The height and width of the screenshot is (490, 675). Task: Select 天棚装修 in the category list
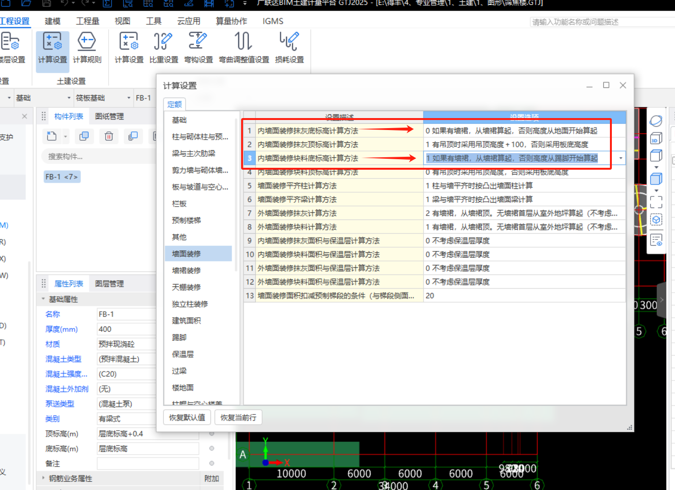pyautogui.click(x=187, y=287)
